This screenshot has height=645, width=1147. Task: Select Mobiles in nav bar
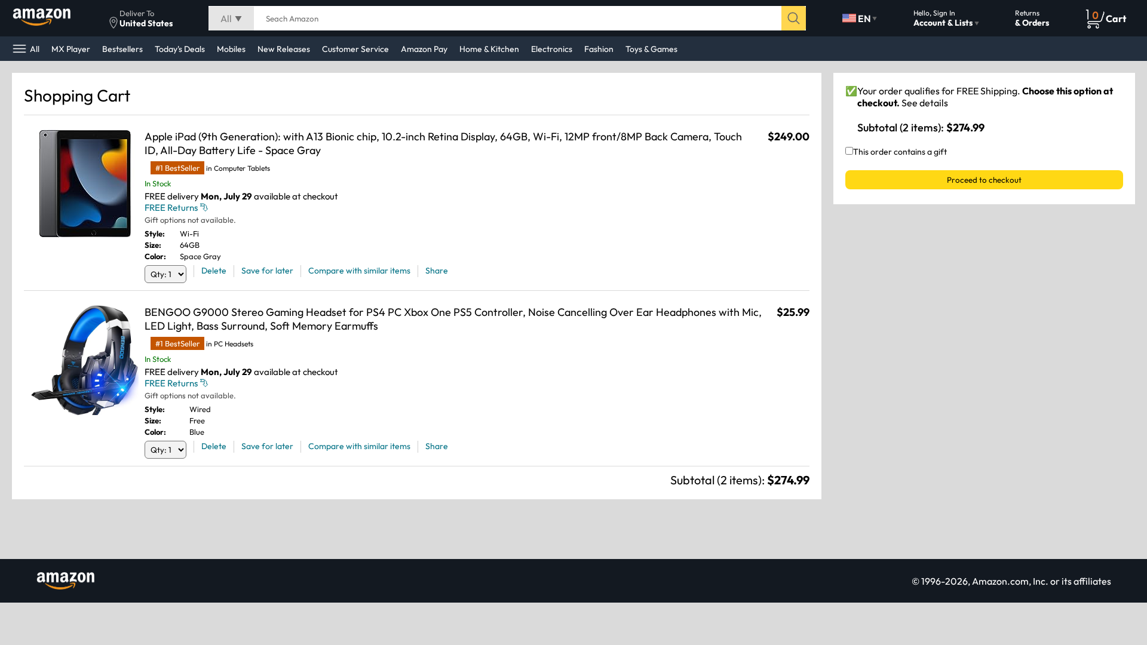(x=231, y=49)
